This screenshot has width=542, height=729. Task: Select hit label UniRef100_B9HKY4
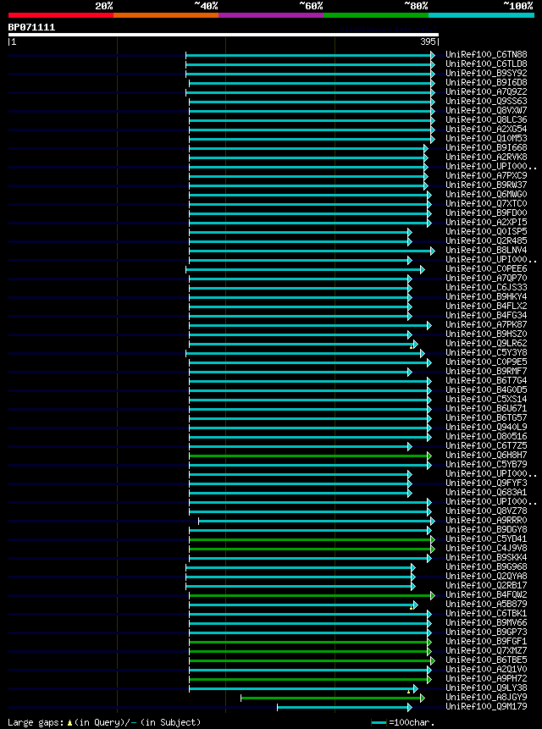[487, 296]
